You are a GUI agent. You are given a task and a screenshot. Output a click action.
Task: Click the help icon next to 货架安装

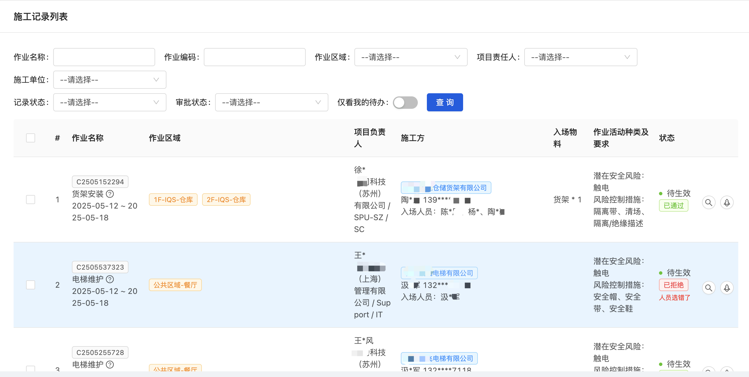point(110,194)
